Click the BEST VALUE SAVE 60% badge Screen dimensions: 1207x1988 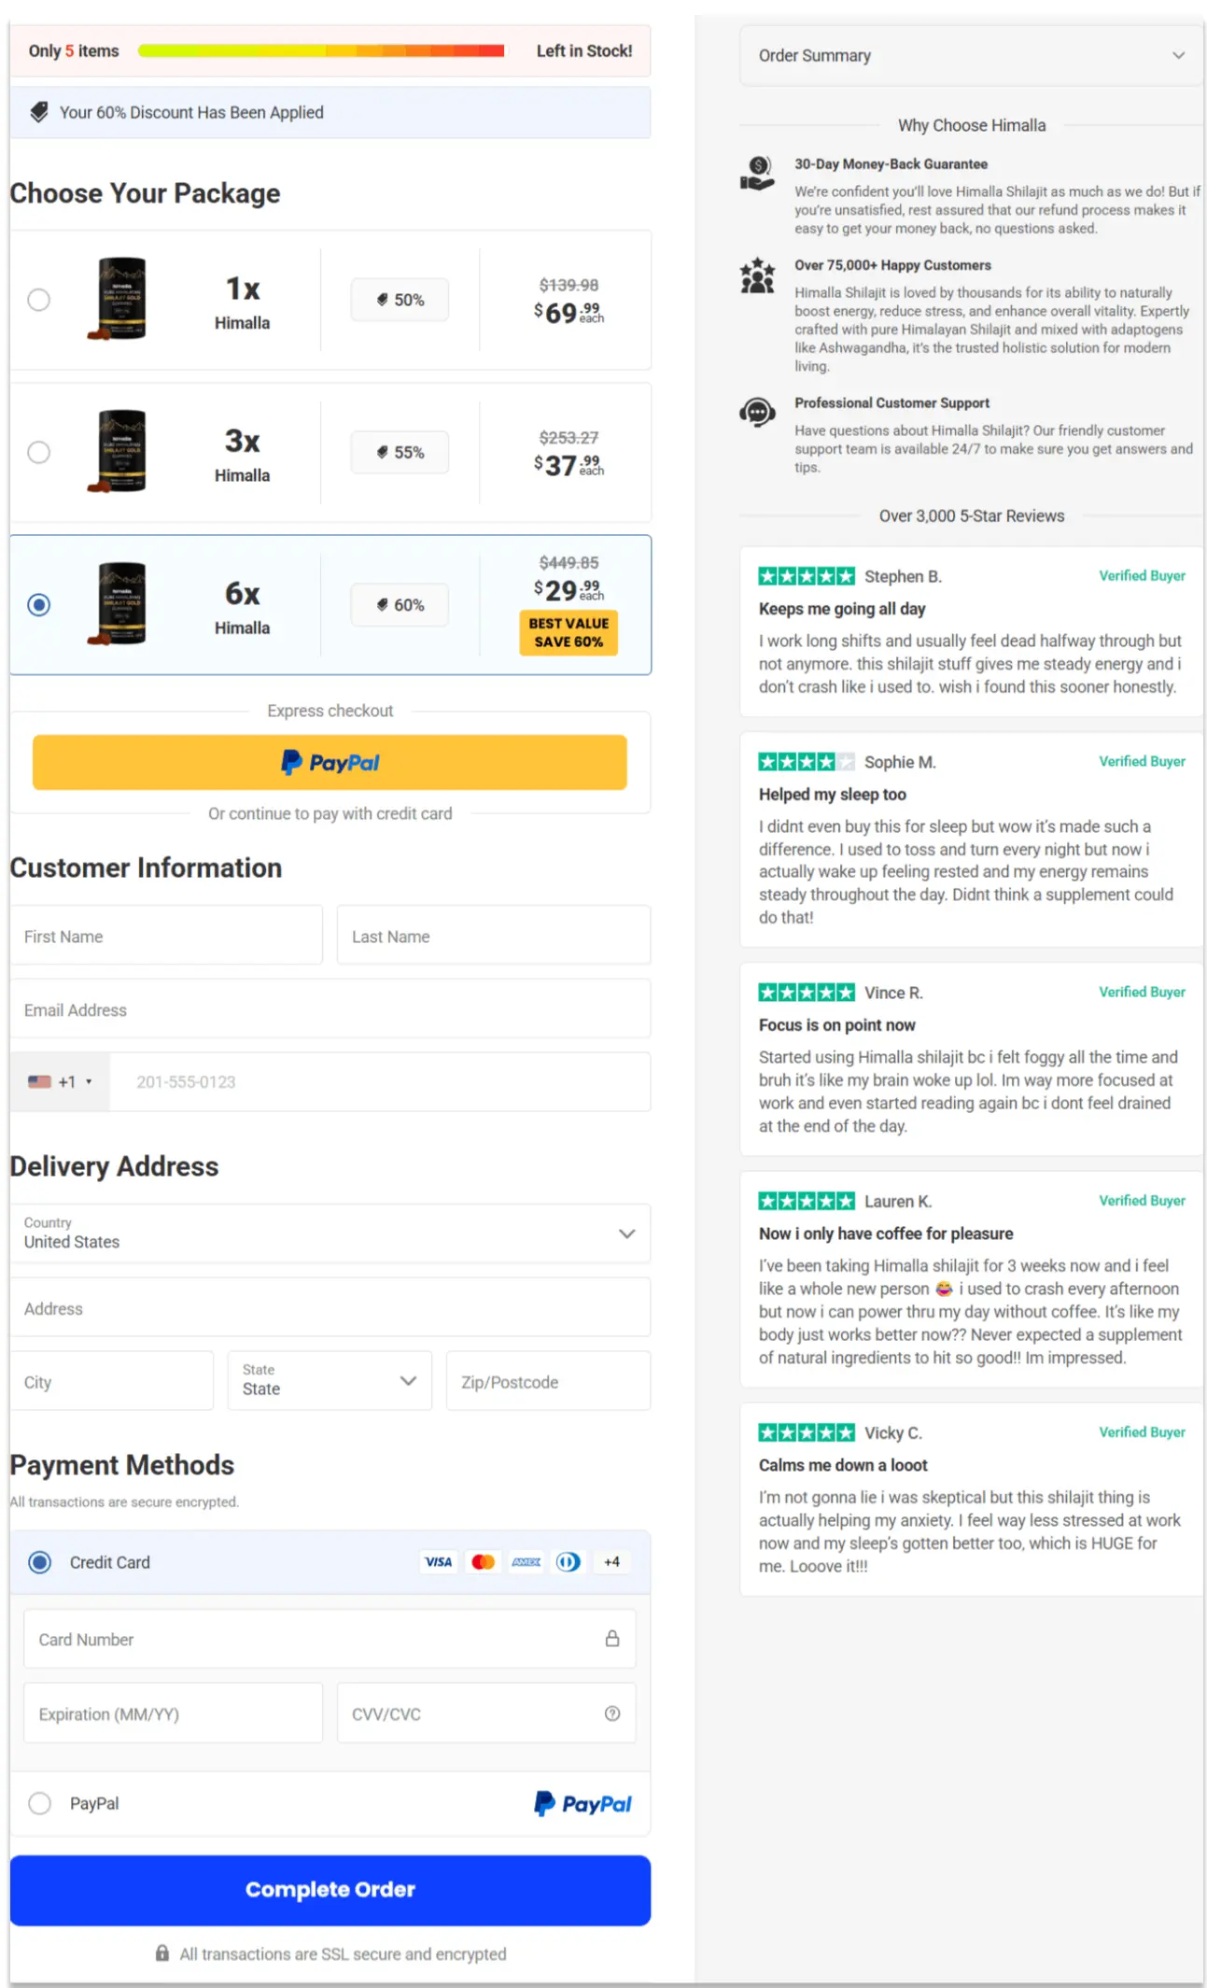pyautogui.click(x=568, y=632)
